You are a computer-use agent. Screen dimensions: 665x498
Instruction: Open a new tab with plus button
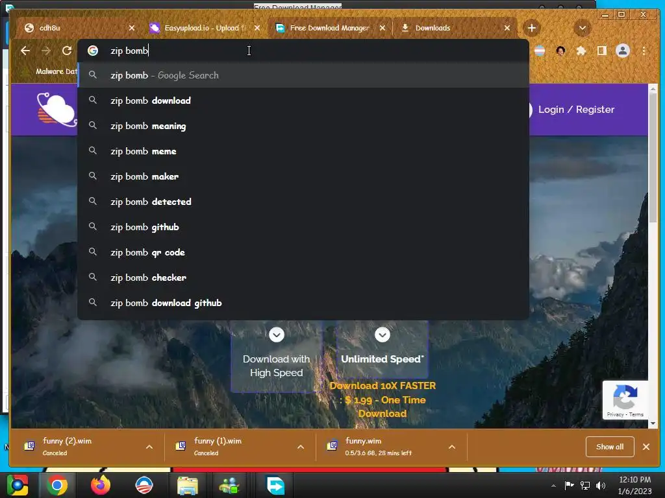click(x=531, y=28)
